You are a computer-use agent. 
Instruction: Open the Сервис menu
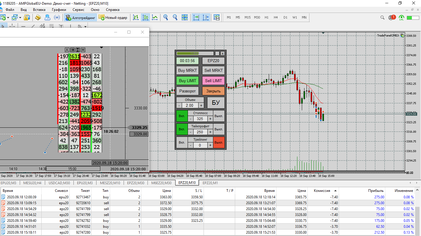(x=78, y=10)
